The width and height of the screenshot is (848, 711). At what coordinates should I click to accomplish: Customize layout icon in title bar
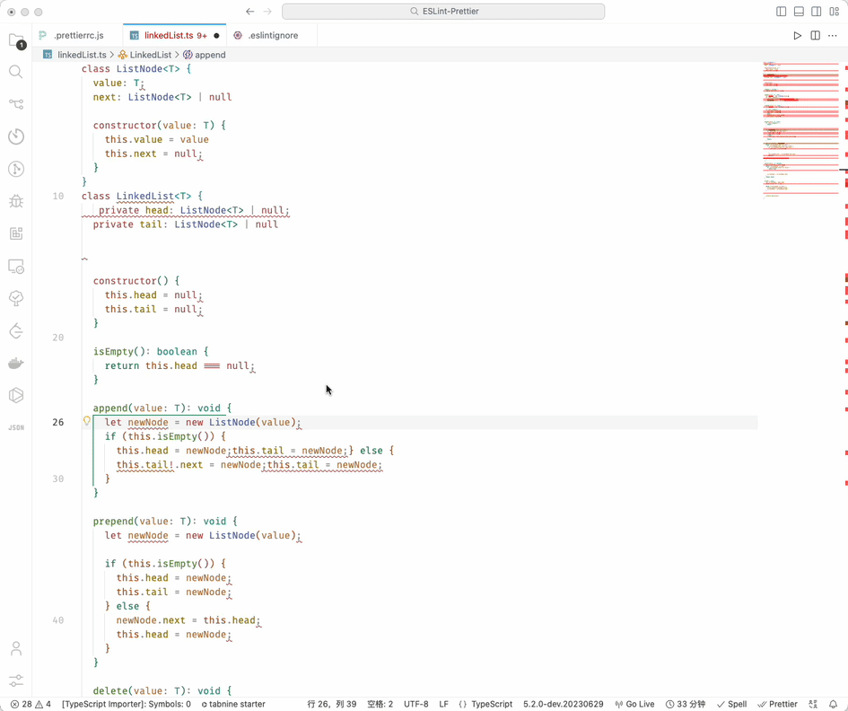tap(834, 12)
